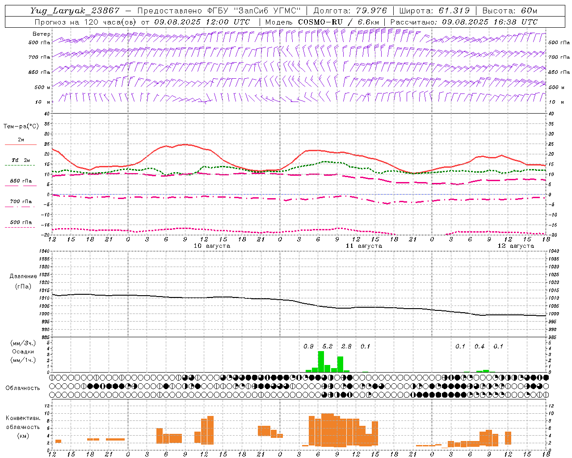Image resolution: width=572 pixels, height=458 pixels.
Task: Click the 1040 tick at the pressure axis top left
Action: [x=45, y=251]
